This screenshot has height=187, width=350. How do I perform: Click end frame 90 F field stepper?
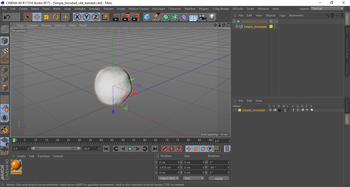pyautogui.click(x=99, y=149)
